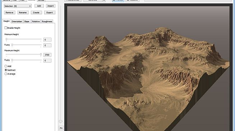235x131 pixels.
Task: Click the vertical zoom slider handle beside preview
Action: pos(61,121)
